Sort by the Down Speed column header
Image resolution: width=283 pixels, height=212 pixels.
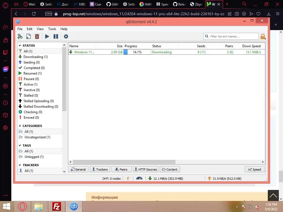(251, 46)
